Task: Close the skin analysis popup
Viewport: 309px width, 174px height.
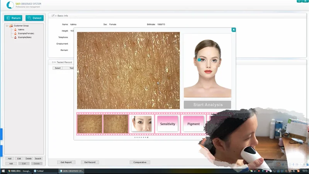Action: click(x=233, y=30)
